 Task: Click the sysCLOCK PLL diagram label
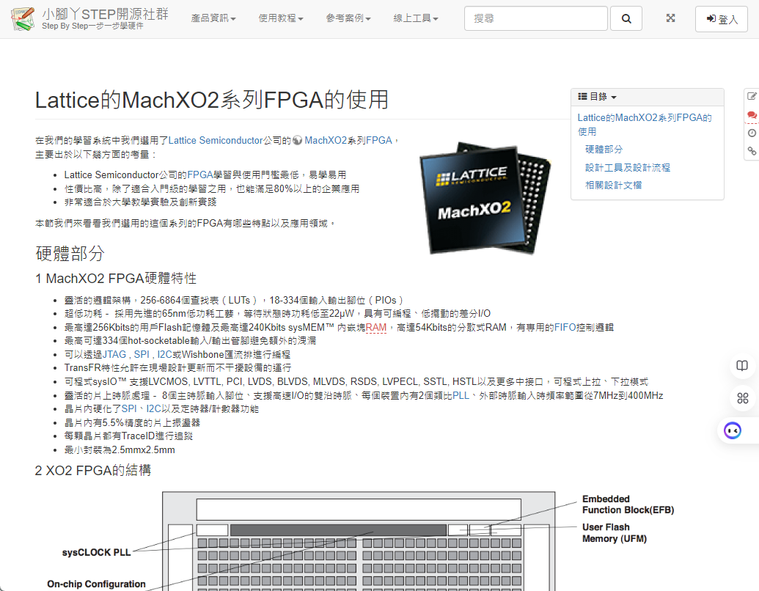point(96,552)
